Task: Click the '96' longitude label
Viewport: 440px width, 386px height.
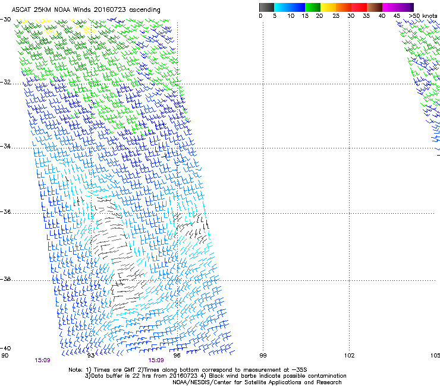Action: 177,356
